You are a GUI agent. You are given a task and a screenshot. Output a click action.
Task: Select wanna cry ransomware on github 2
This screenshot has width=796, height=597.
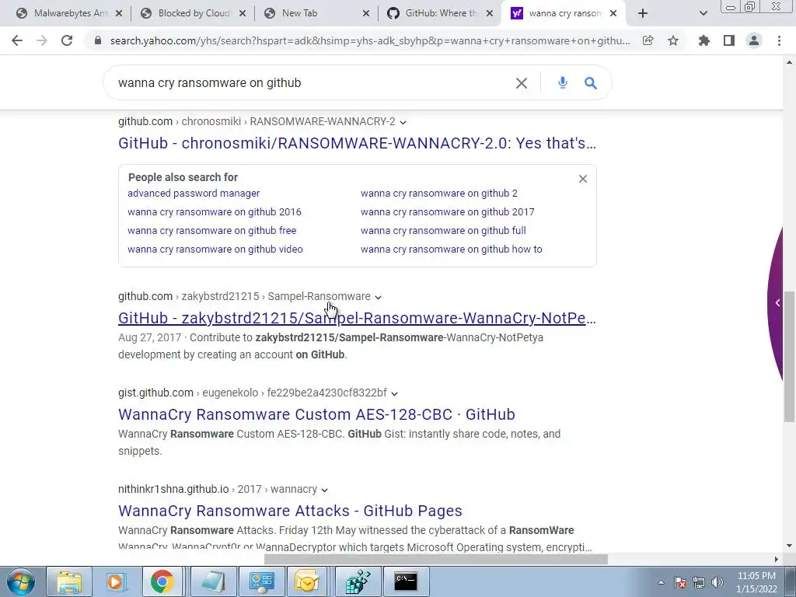(x=439, y=194)
